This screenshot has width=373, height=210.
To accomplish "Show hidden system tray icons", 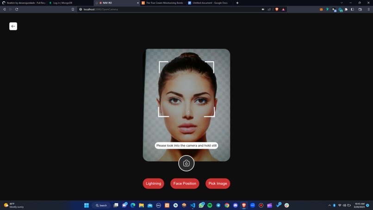I will 329,205.
